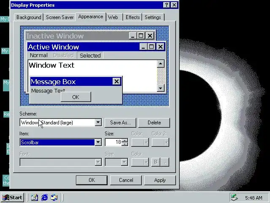270x203 pixels.
Task: Click the Window Text area in preview
Action: [51, 65]
